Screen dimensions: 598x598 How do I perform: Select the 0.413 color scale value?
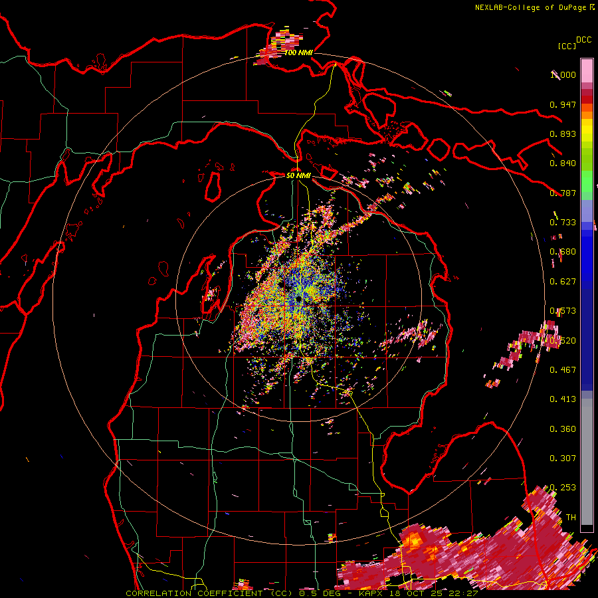click(563, 399)
